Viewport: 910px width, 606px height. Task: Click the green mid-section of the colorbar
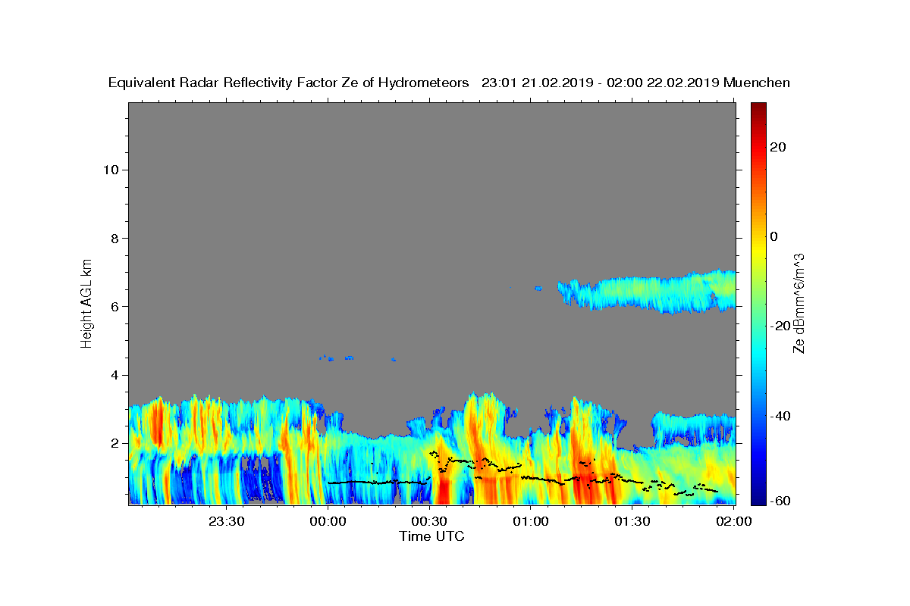[758, 303]
